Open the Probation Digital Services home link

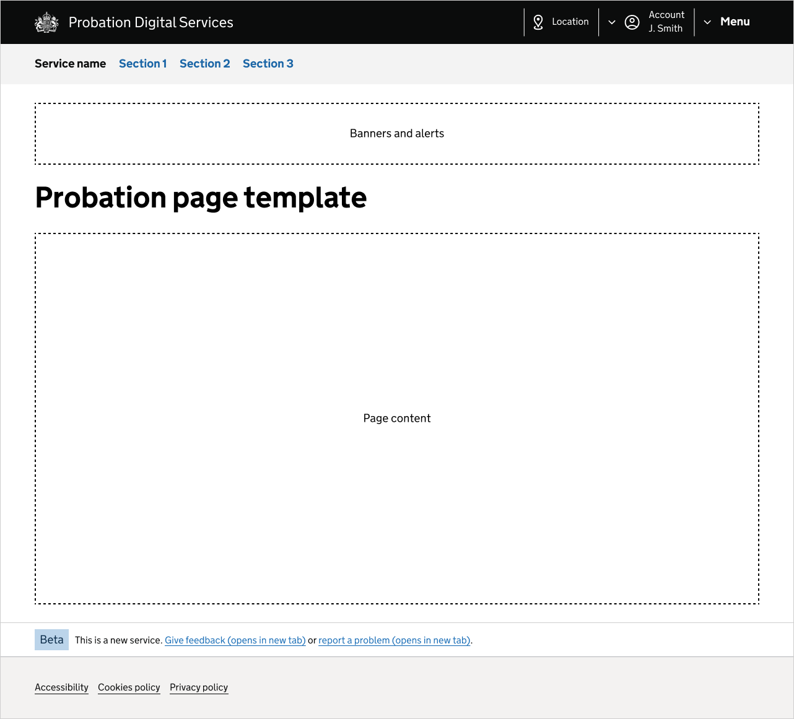click(151, 22)
